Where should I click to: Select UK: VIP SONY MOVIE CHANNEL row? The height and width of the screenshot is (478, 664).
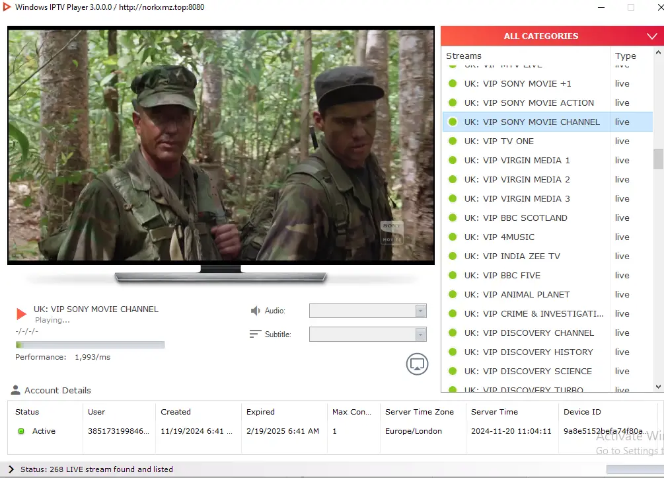tap(548, 122)
